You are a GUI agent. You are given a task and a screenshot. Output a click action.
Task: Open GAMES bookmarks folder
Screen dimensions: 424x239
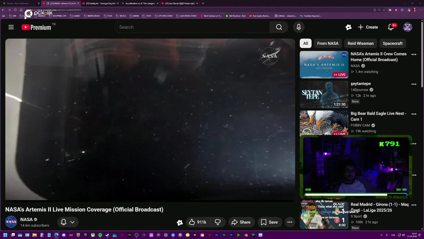pos(75,16)
